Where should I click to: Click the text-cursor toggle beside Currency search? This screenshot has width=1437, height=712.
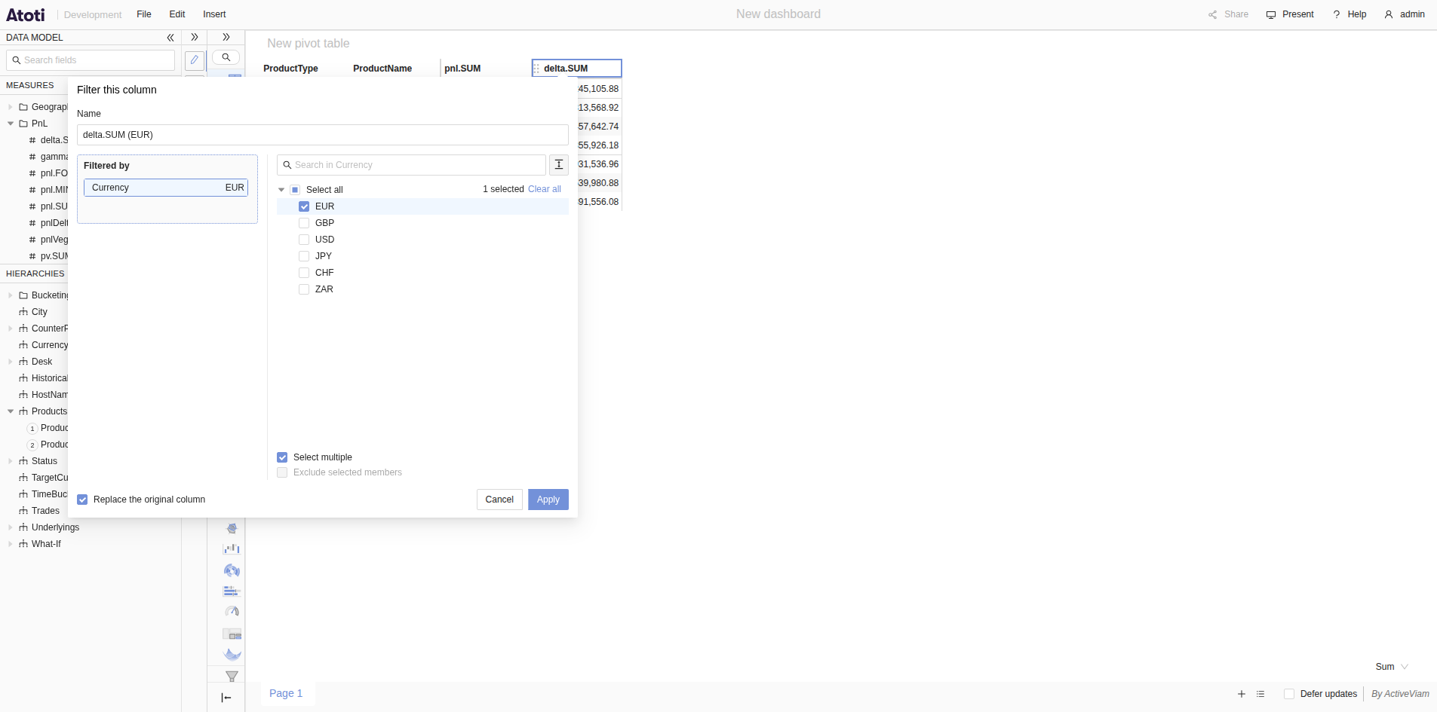[559, 165]
